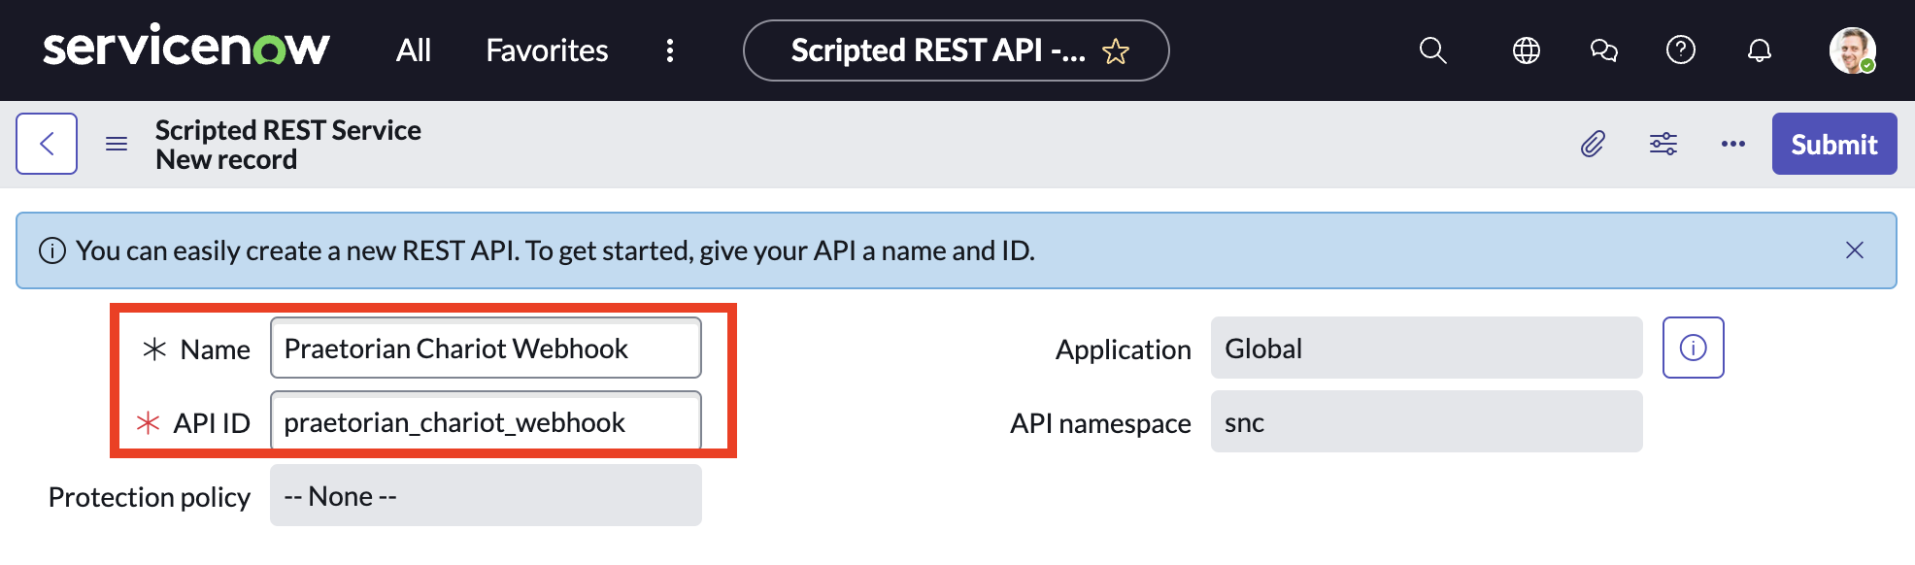
Task: Click the Name input field
Action: [x=486, y=348]
